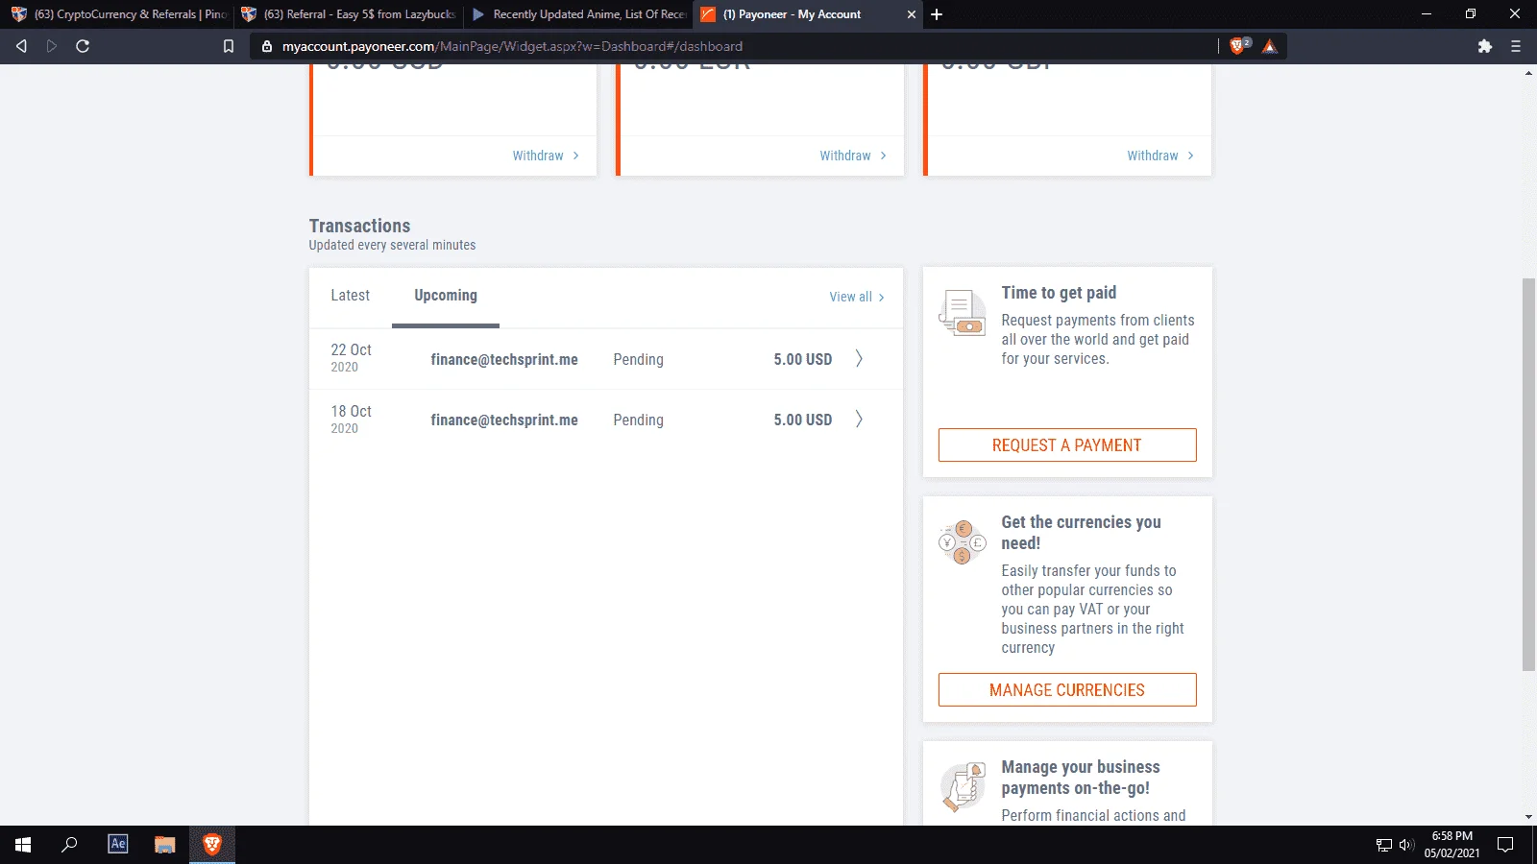The height and width of the screenshot is (864, 1537).
Task: Click View all transactions link
Action: pos(857,298)
